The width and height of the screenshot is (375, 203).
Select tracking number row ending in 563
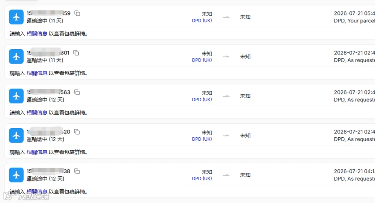point(48,92)
